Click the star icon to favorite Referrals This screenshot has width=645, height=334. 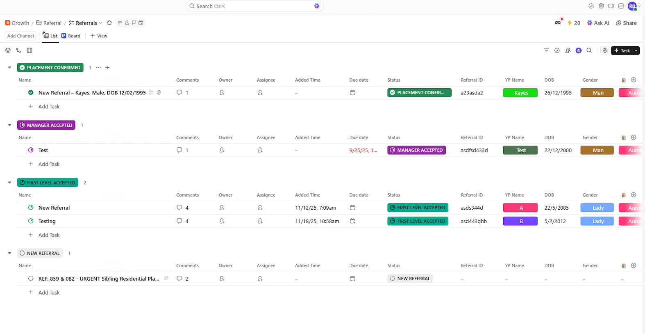pos(109,23)
